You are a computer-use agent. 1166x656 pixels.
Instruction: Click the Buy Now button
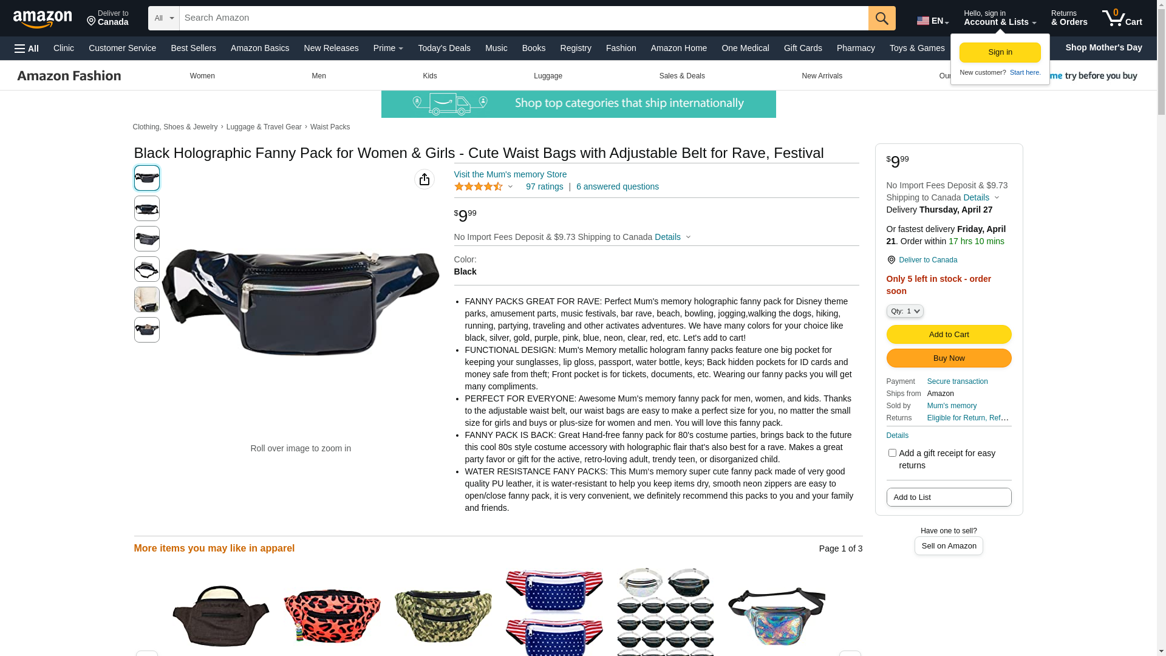pos(949,358)
